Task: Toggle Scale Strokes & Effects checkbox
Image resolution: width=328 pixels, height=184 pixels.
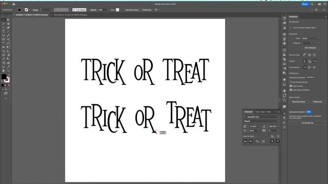Action: (x=291, y=90)
